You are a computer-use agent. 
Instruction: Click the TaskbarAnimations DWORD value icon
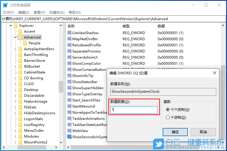[69, 119]
